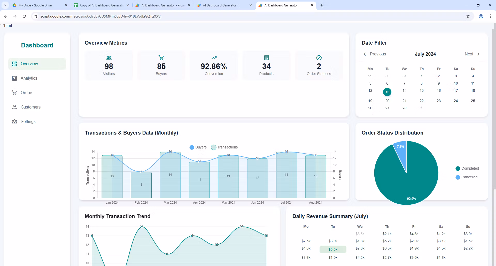
Task: Open the Overview sidebar grid icon
Action: click(14, 64)
